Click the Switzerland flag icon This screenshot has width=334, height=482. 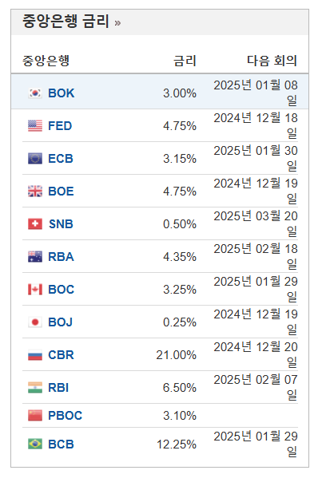click(x=35, y=224)
